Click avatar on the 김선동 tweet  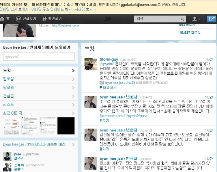click(91, 135)
